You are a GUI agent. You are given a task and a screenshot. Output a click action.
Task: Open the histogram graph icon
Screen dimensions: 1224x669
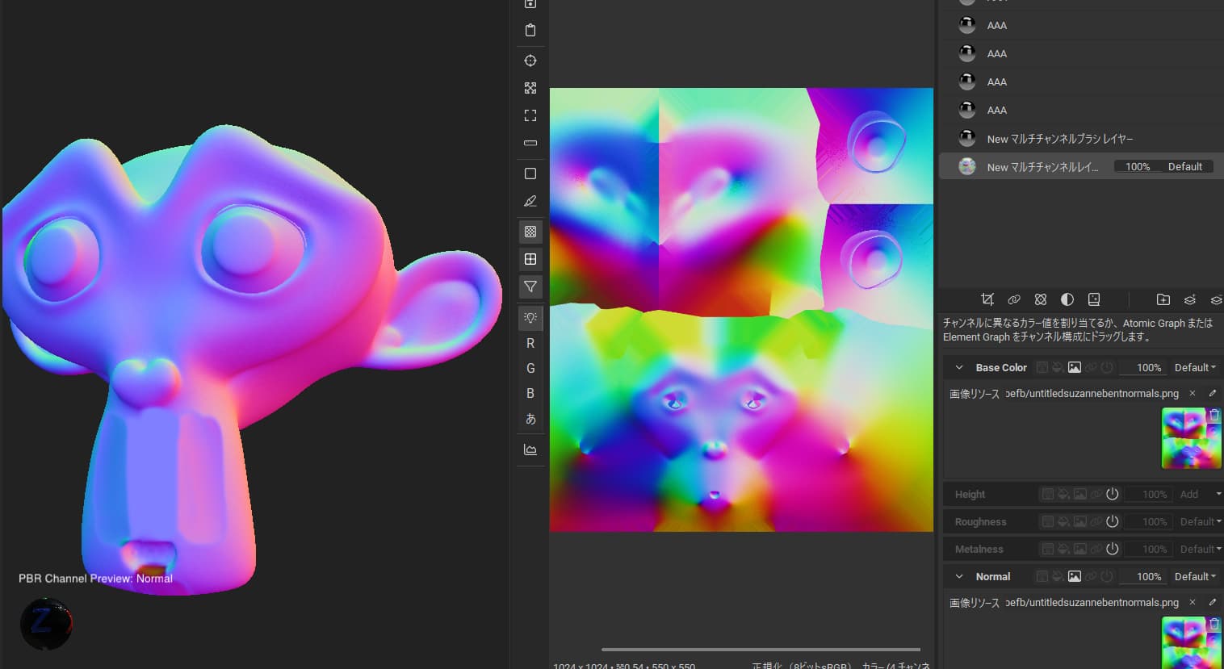pos(530,449)
